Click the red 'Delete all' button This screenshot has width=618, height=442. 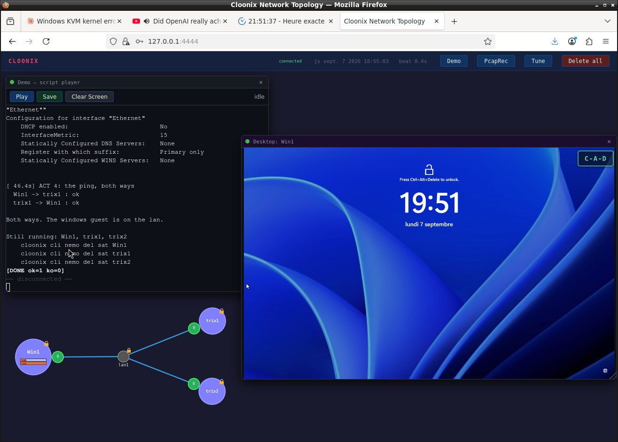(x=585, y=61)
